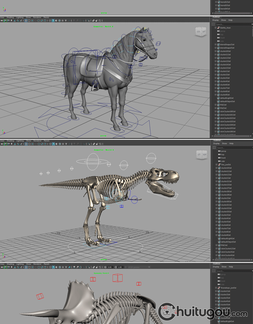Select the persp camera under BaiMa_zhan
Screen dimensions: 253x324
point(223,31)
